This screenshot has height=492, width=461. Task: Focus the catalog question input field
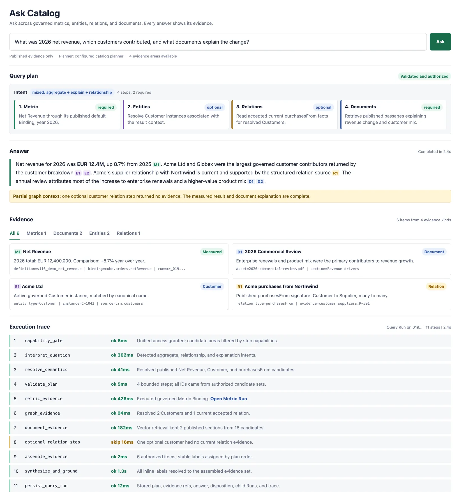tap(218, 42)
